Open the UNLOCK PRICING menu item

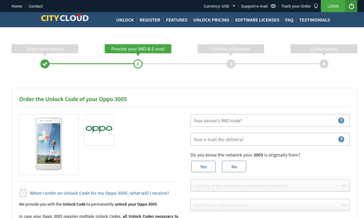coord(211,20)
